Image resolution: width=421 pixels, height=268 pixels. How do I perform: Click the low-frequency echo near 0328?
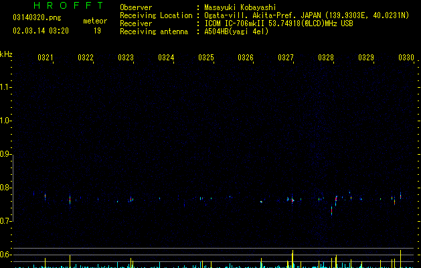click(x=331, y=210)
